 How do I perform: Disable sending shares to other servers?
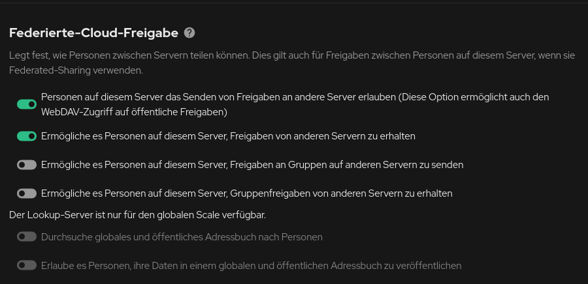click(x=27, y=104)
